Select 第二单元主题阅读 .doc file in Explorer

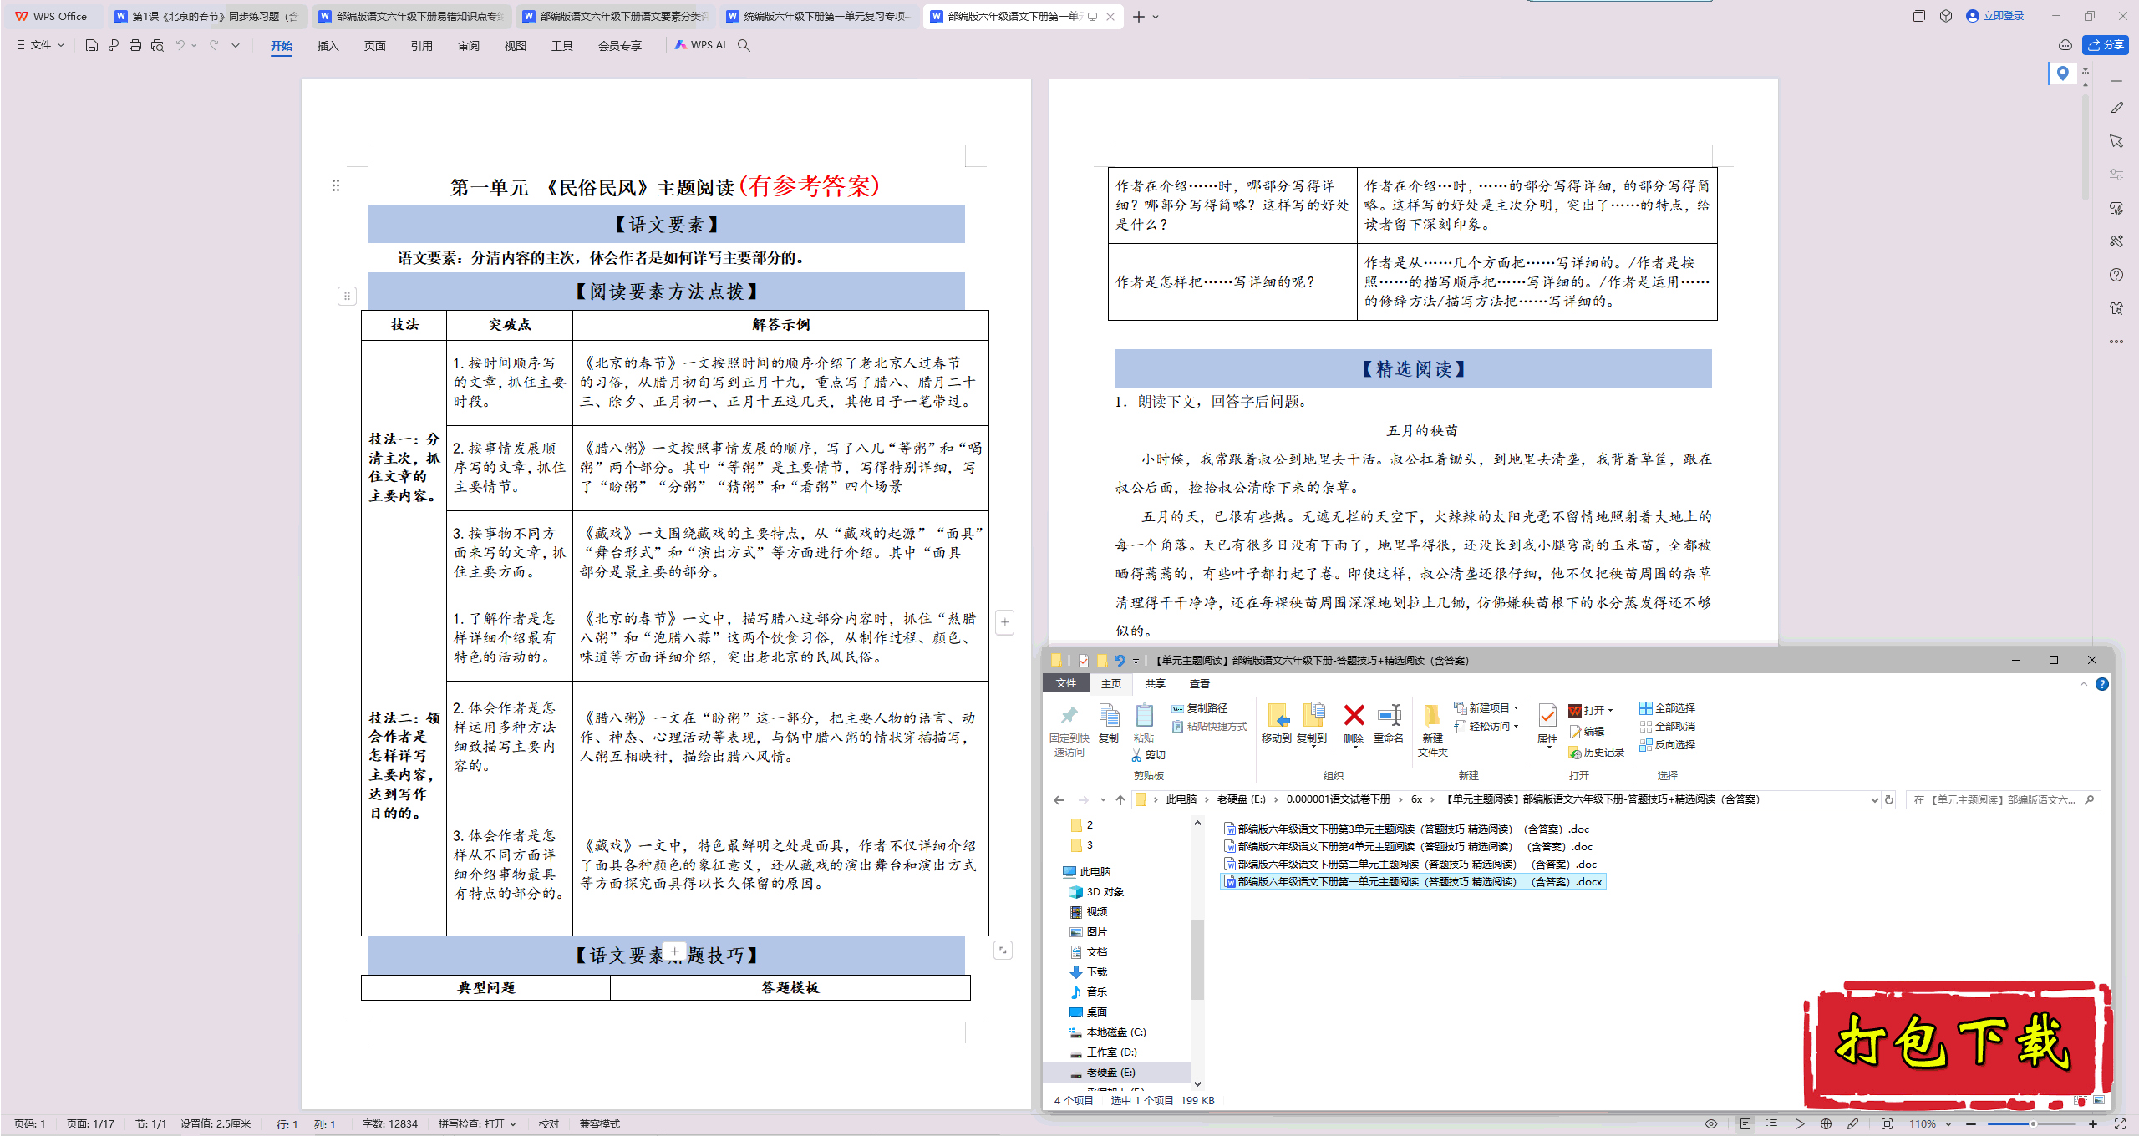pos(1410,864)
